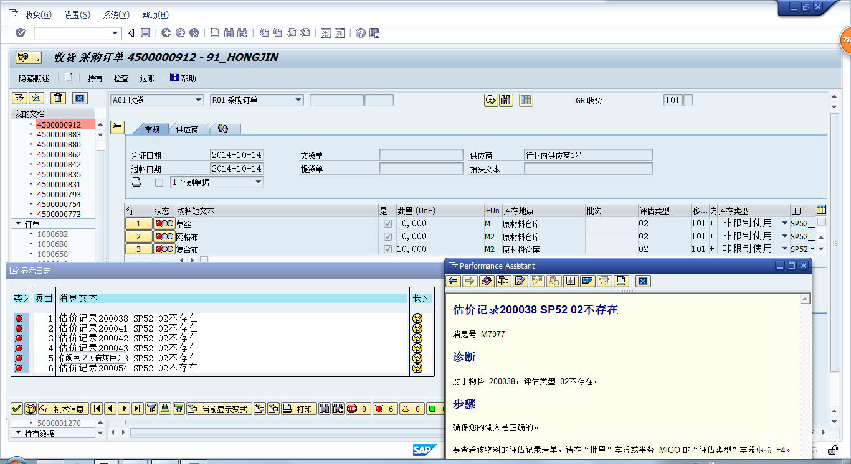This screenshot has height=464, width=851.
Task: Click the 当前显示变式 button
Action: pos(218,409)
